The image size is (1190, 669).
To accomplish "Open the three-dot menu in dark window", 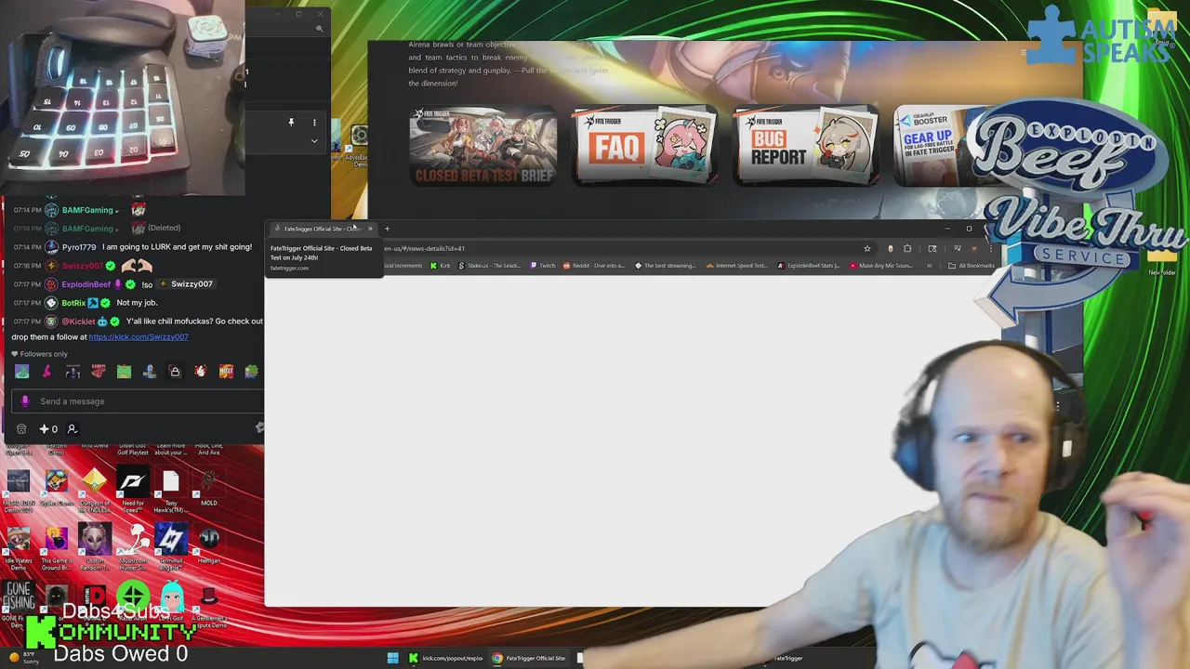I will [x=314, y=123].
